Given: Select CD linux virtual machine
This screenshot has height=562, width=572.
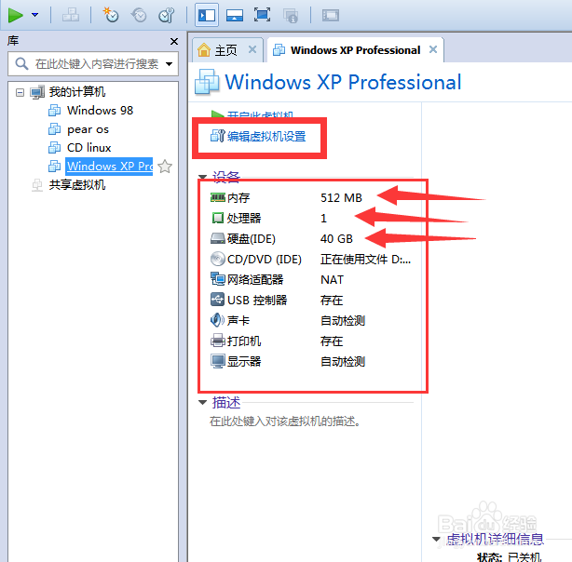Looking at the screenshot, I should pos(89,148).
